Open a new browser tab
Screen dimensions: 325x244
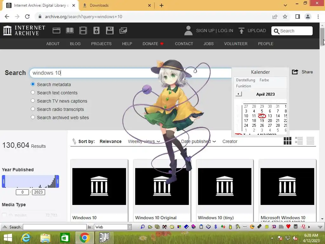click(162, 5)
